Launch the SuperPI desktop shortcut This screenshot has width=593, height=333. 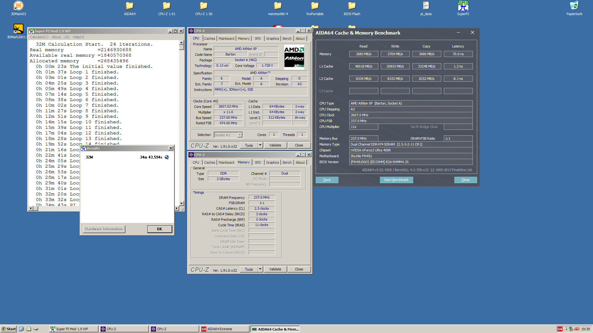[463, 8]
